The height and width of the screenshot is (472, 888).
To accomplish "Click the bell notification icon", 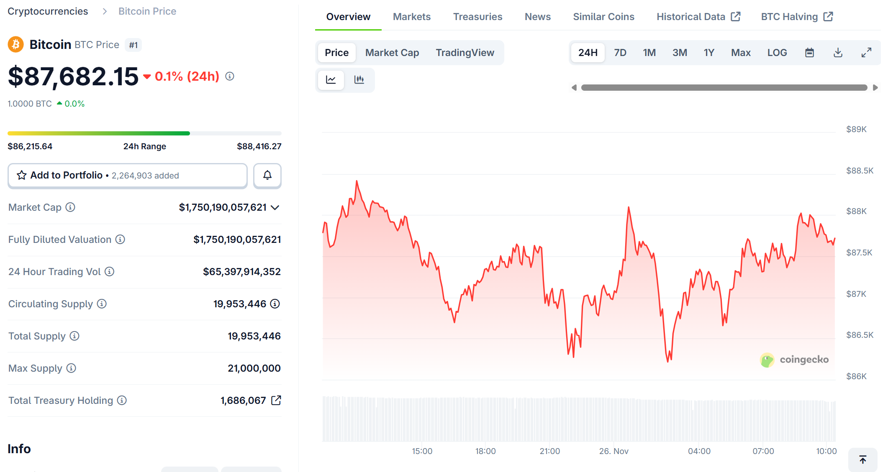I will (267, 176).
